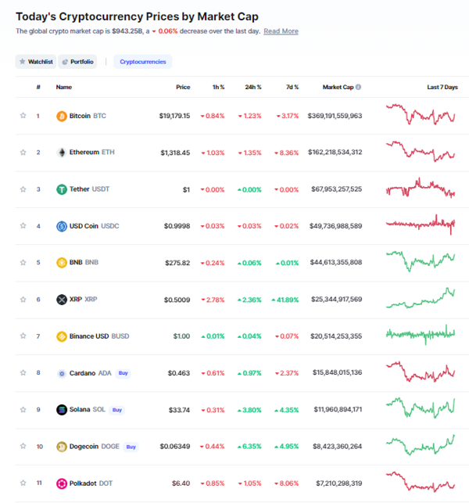This screenshot has height=503, width=469.
Task: Click Solana price $33.74
Action: 179,410
